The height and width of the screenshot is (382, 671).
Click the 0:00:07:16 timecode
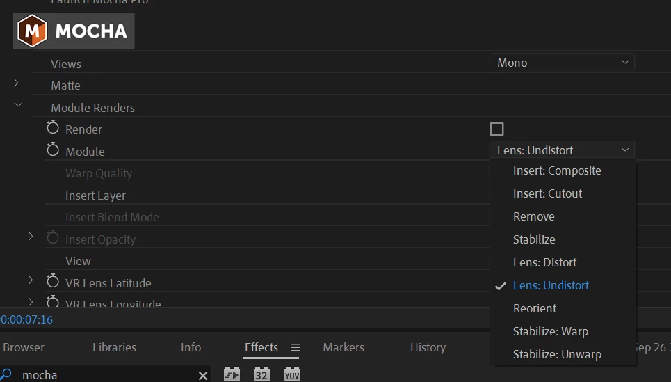[26, 319]
